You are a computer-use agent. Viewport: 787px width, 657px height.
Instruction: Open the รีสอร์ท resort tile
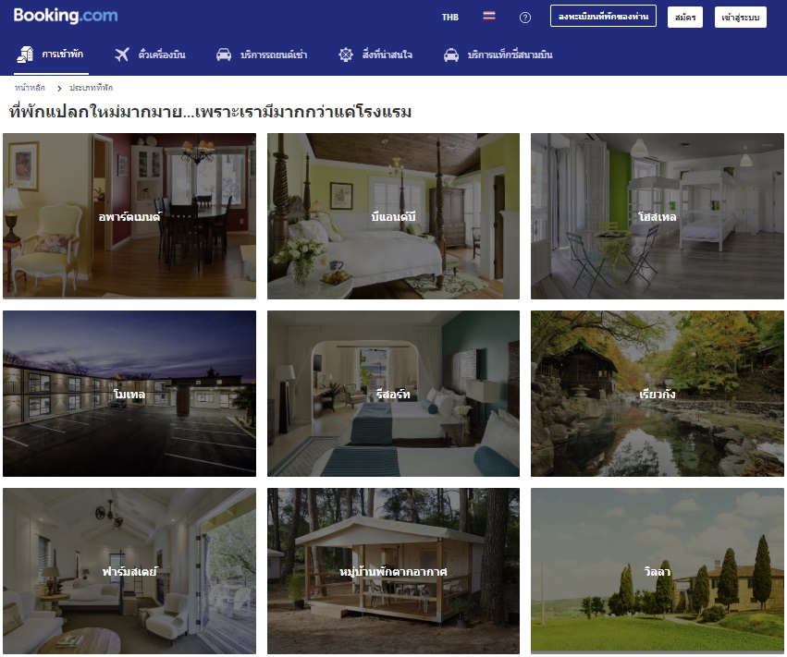(x=393, y=394)
